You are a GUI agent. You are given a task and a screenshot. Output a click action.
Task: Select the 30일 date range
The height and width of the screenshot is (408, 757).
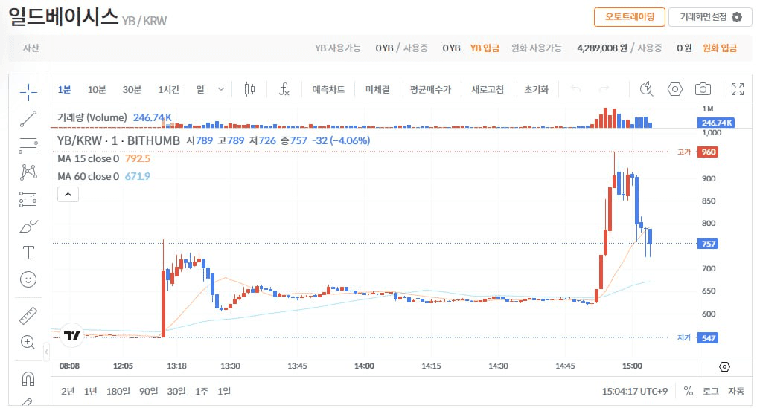[x=176, y=391]
